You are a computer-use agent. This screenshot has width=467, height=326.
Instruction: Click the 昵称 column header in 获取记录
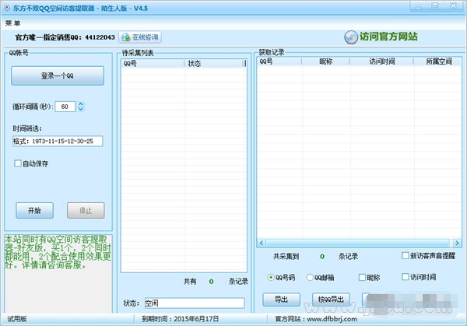(x=325, y=61)
